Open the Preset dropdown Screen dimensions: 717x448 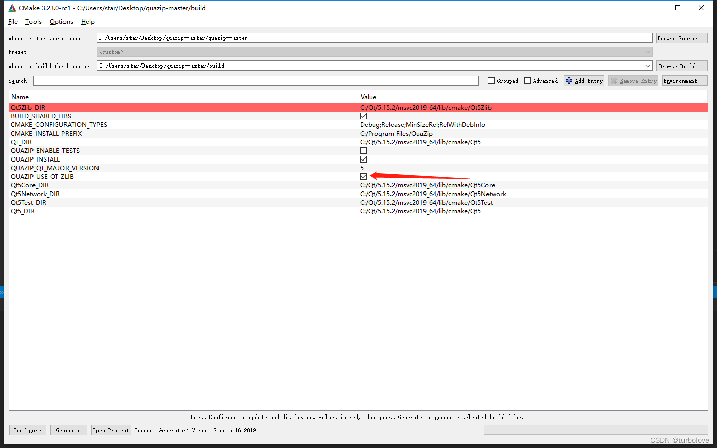coord(374,52)
